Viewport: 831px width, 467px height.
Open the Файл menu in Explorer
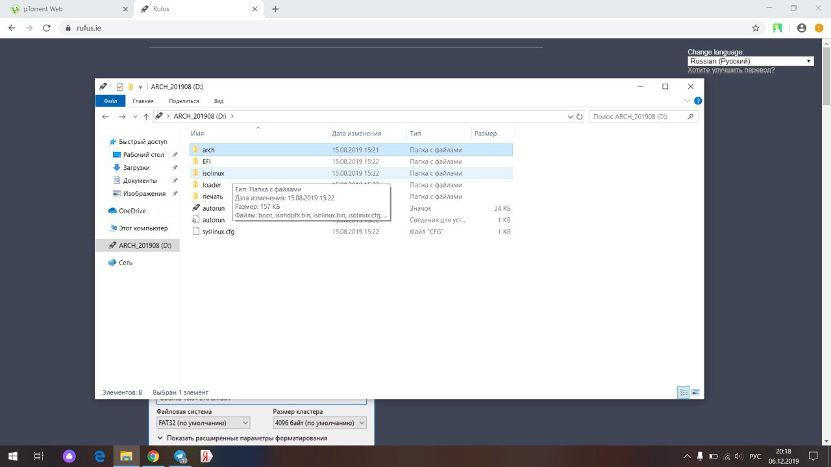click(x=110, y=101)
